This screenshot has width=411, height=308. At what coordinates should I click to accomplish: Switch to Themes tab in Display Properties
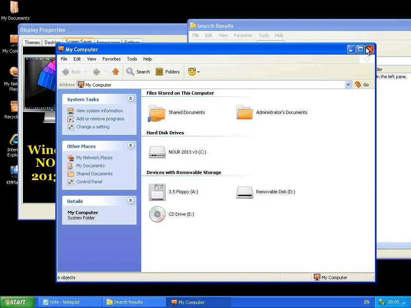point(32,43)
